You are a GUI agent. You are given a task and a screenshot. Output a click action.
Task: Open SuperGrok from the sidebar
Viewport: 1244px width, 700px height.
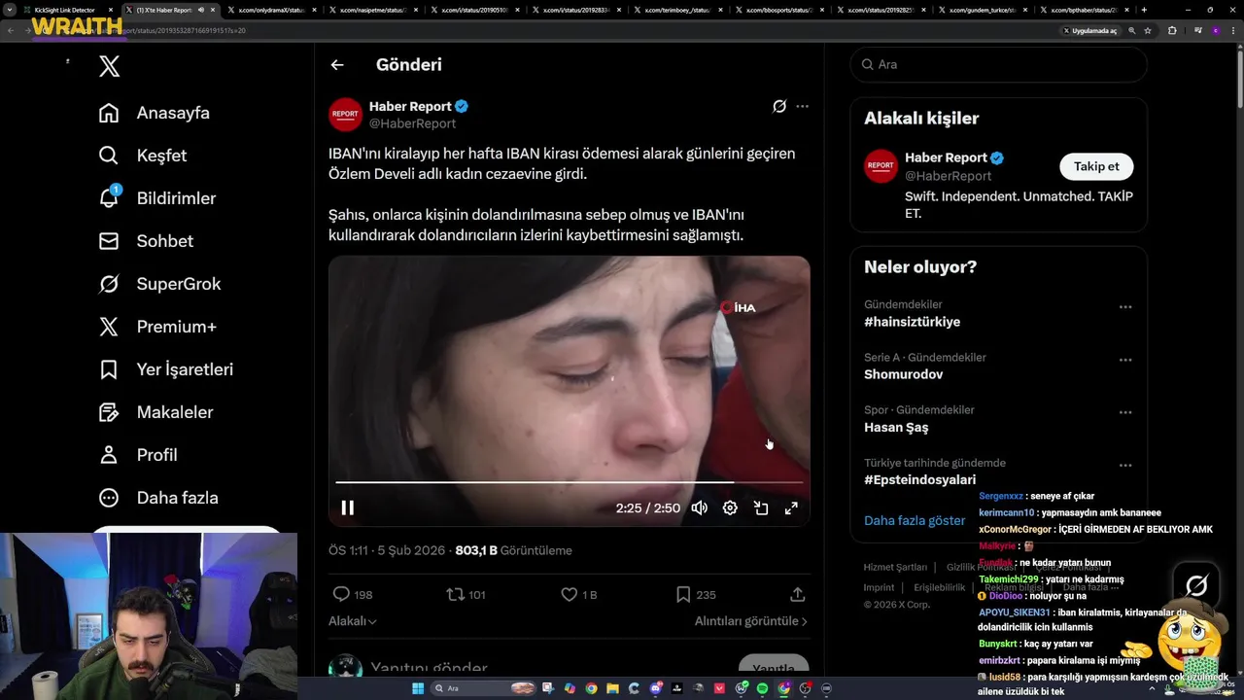[x=160, y=284]
